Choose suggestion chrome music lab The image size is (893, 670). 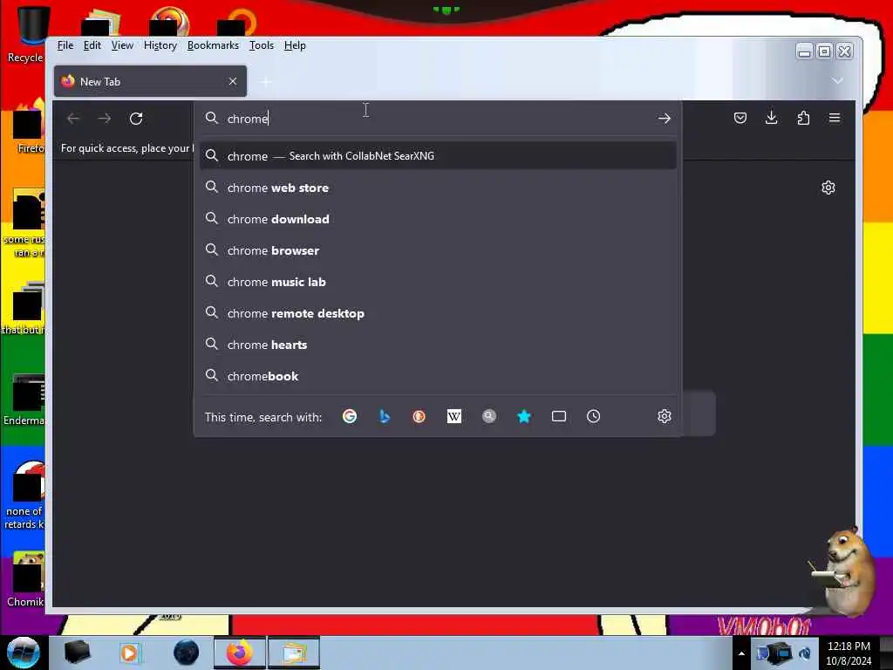[438, 282]
